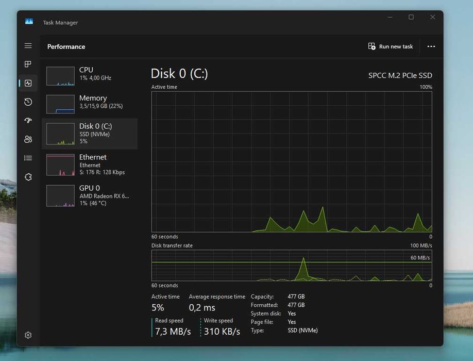Click the GPU 0 mini graph thumbnail
The height and width of the screenshot is (361, 473).
(60, 195)
